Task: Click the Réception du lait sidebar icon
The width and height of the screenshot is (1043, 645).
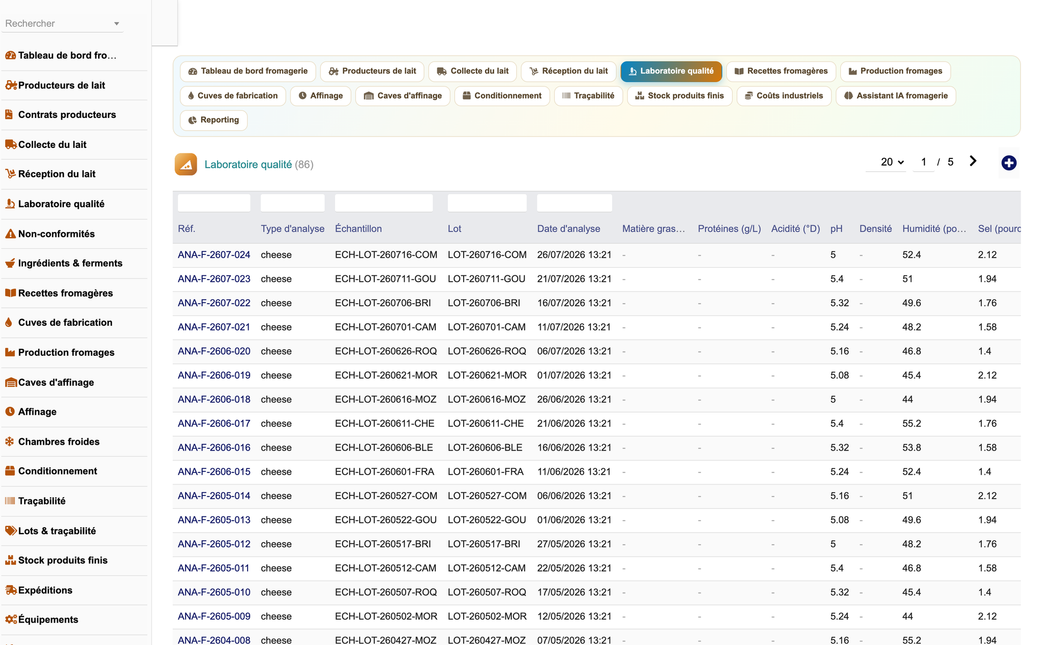Action: (10, 174)
